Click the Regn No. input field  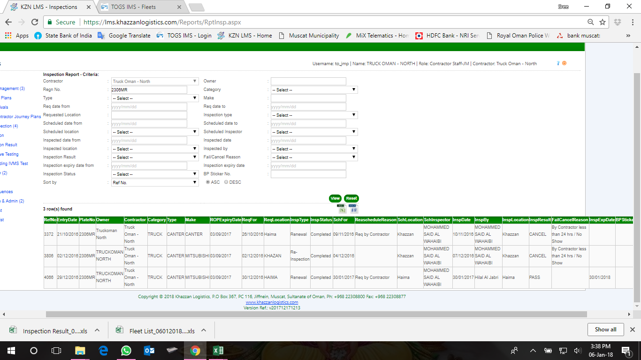pyautogui.click(x=149, y=90)
